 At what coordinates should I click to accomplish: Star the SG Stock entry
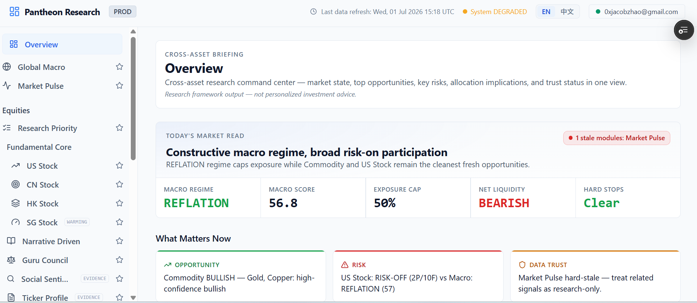click(119, 222)
